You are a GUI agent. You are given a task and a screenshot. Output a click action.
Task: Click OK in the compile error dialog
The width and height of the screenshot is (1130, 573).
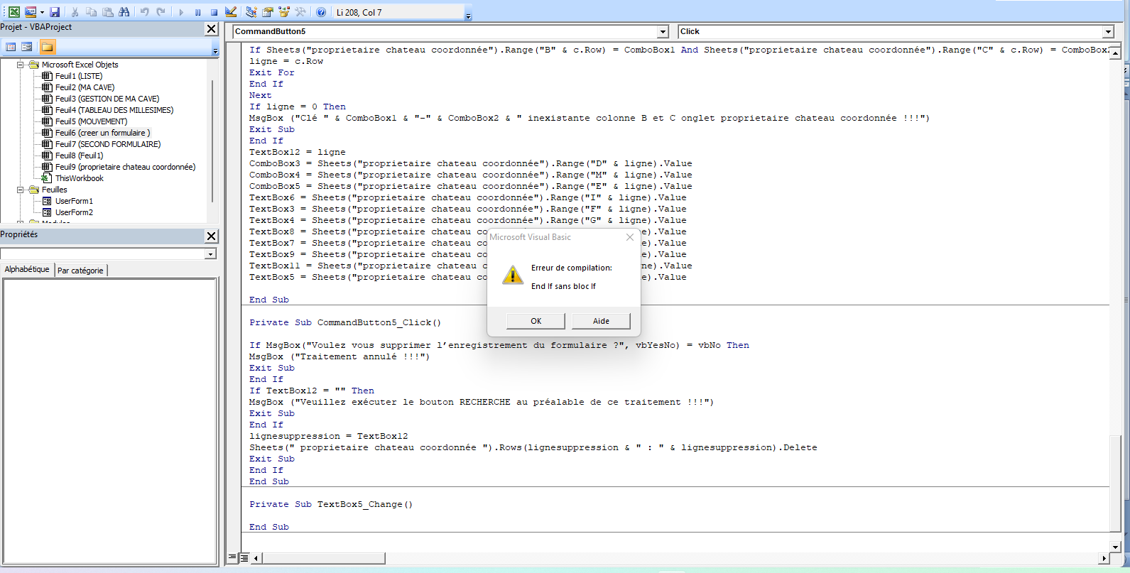tap(536, 321)
